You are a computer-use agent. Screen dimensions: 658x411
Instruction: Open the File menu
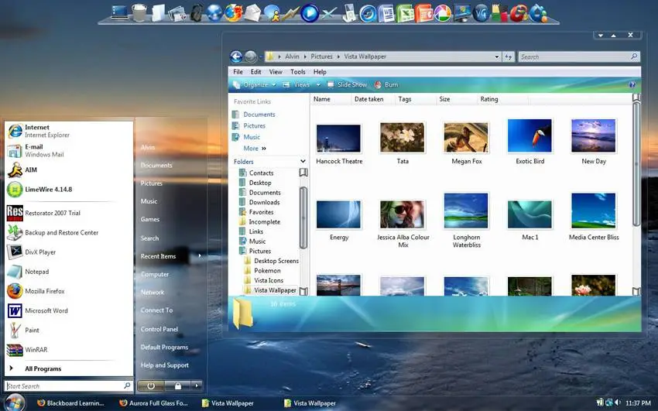coord(238,72)
